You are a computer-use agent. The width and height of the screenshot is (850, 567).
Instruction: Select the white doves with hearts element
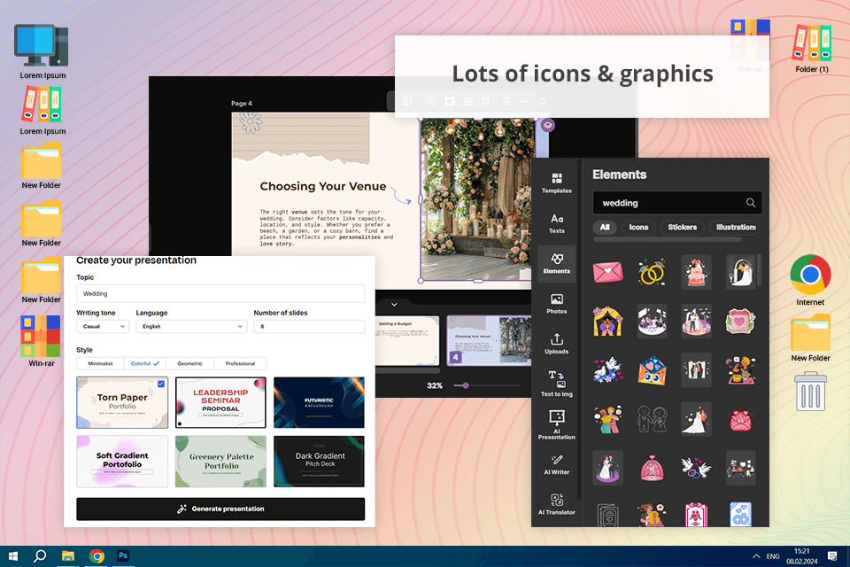point(607,369)
